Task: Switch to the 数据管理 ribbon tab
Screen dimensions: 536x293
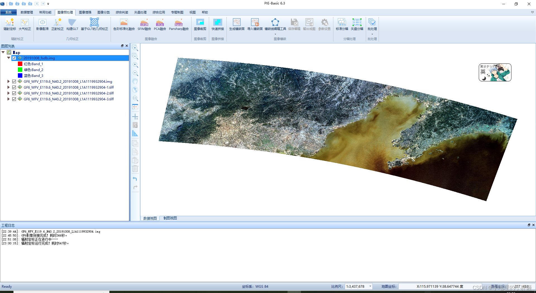Action: (x=27, y=12)
